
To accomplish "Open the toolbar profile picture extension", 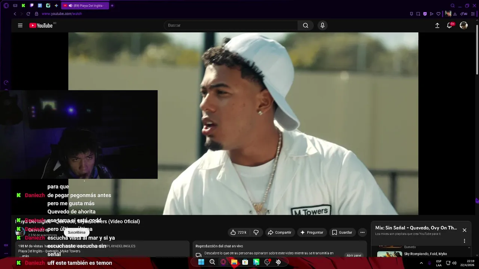I will [x=448, y=14].
